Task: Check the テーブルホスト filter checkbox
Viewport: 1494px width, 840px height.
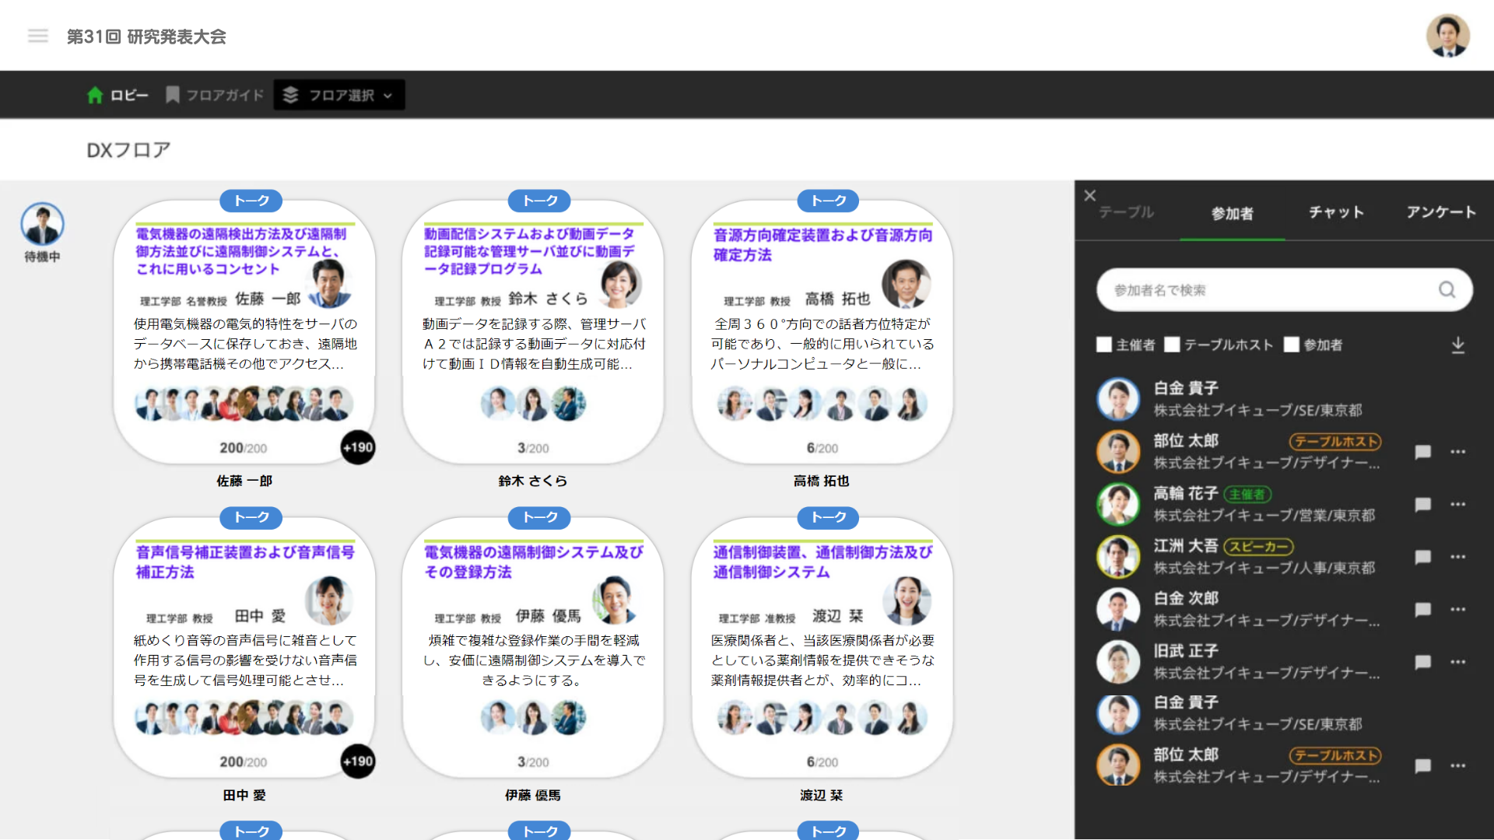Action: tap(1172, 345)
